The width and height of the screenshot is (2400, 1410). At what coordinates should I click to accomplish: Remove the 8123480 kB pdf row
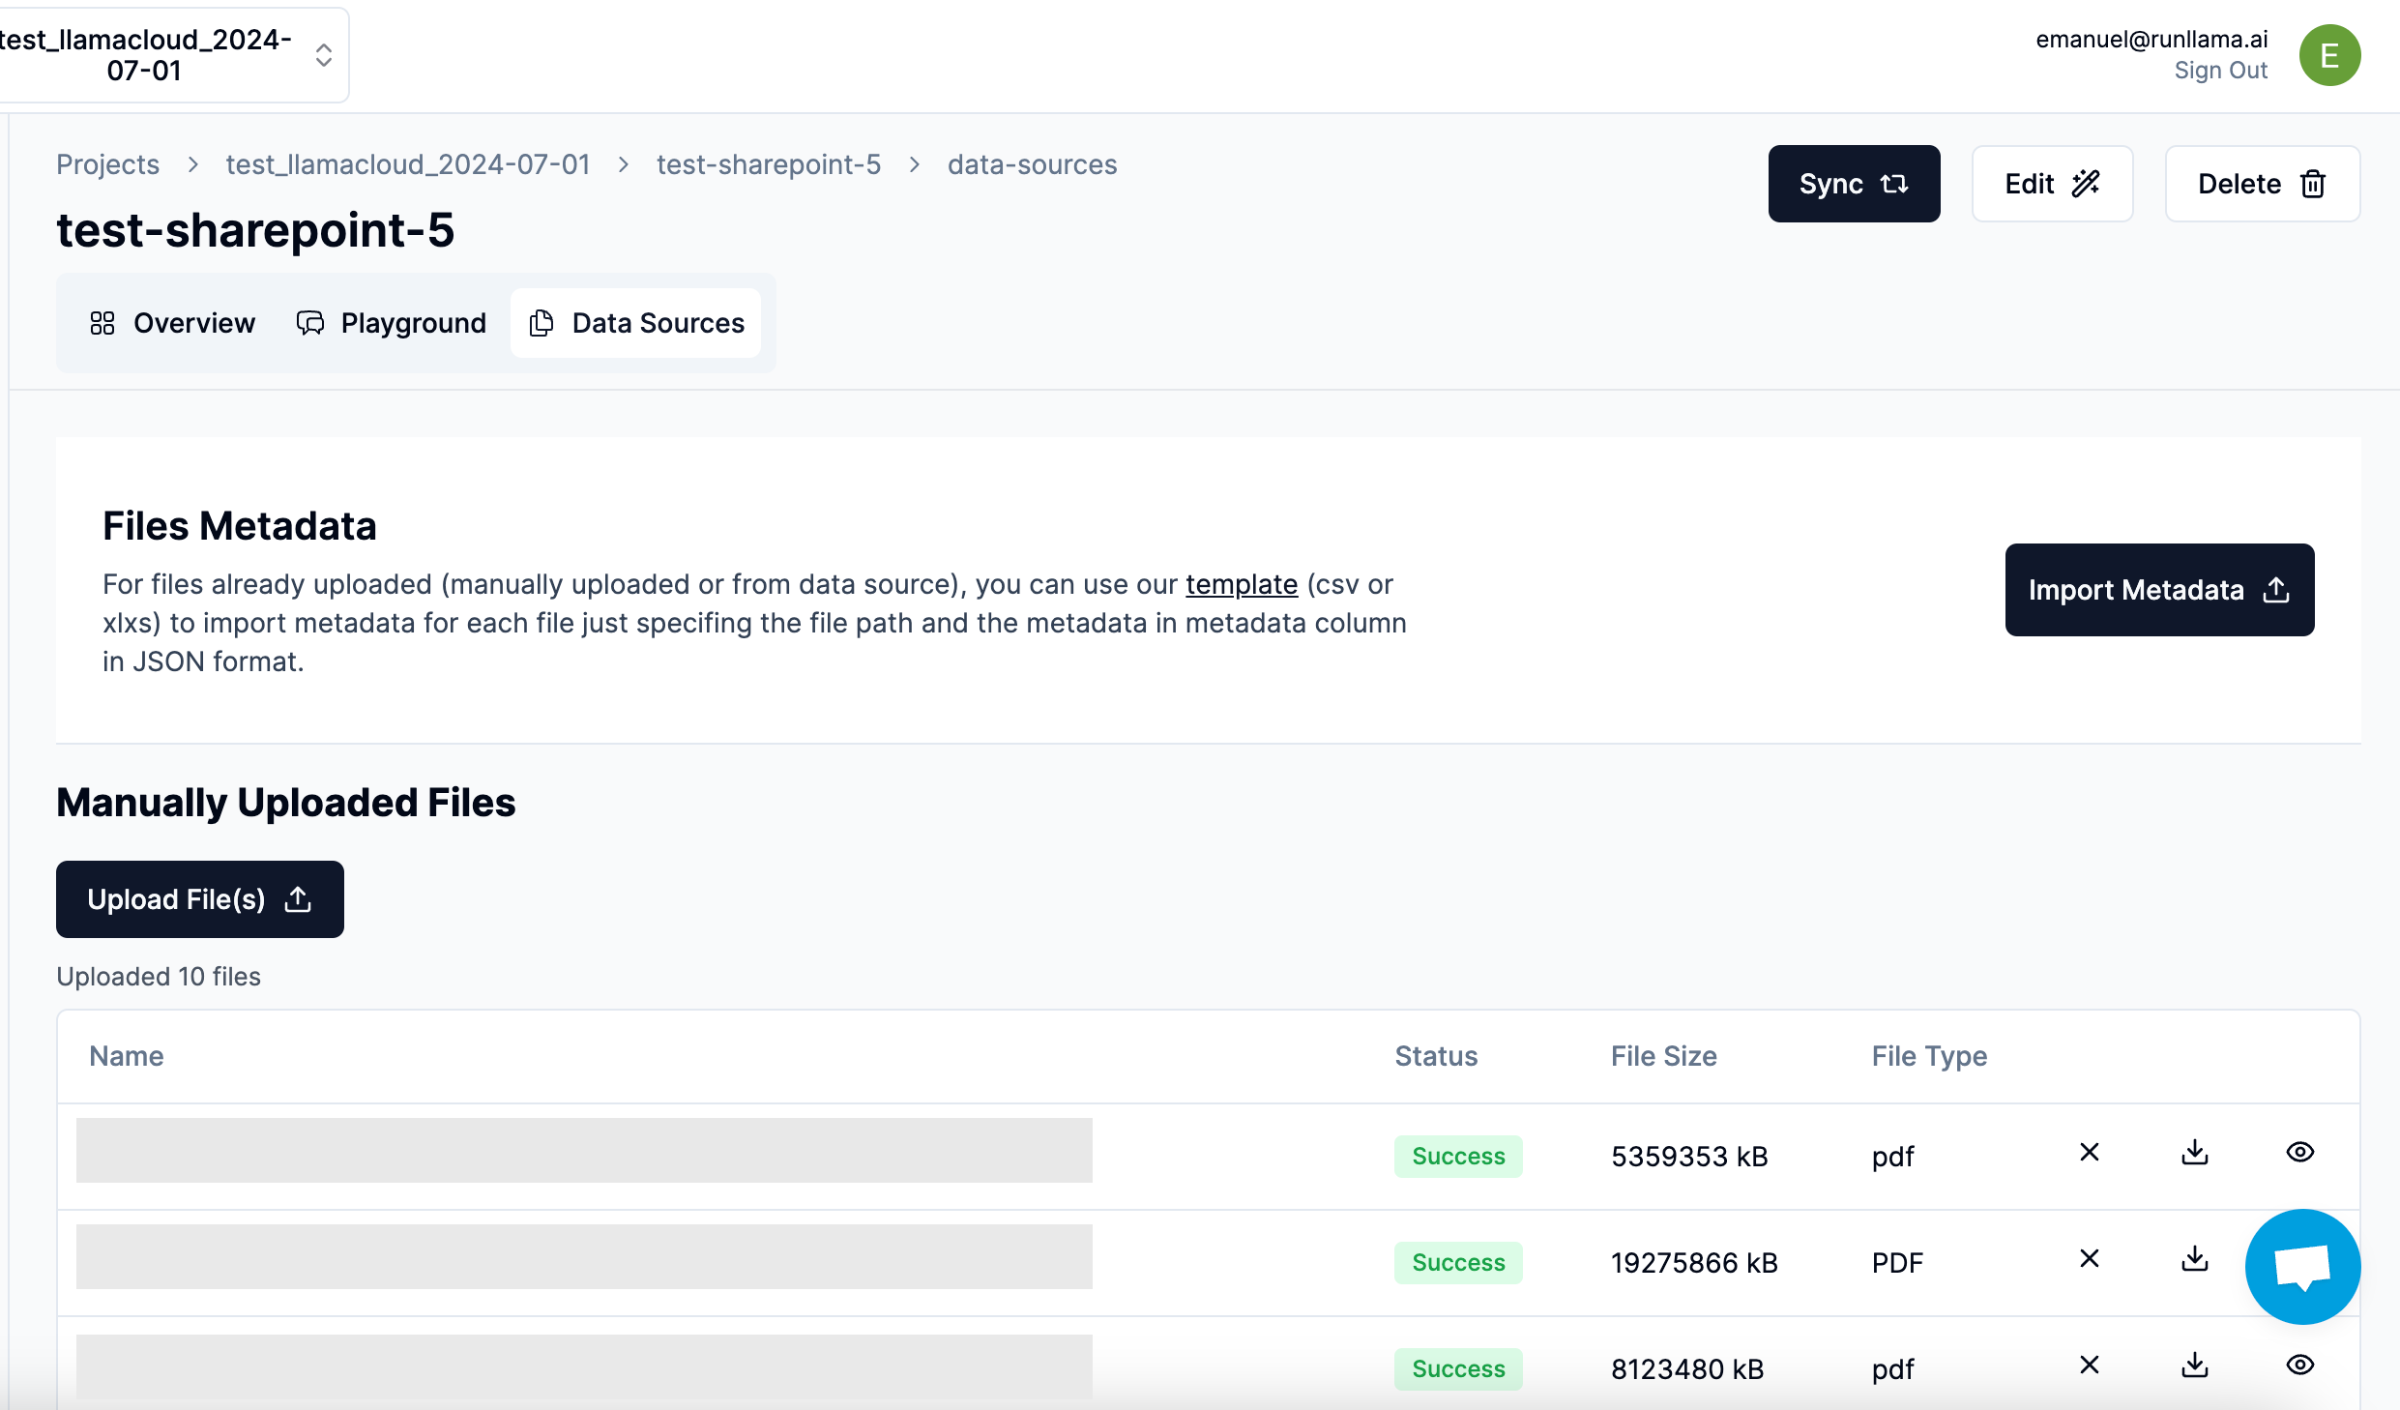pos(2089,1365)
